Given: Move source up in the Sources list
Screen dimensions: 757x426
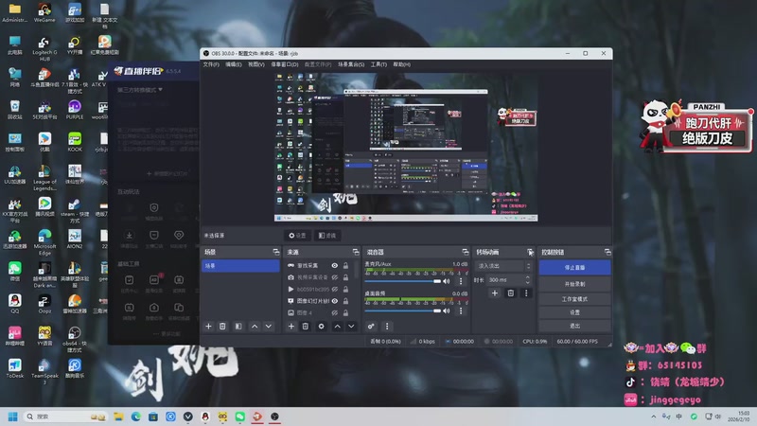Looking at the screenshot, I should [x=338, y=327].
